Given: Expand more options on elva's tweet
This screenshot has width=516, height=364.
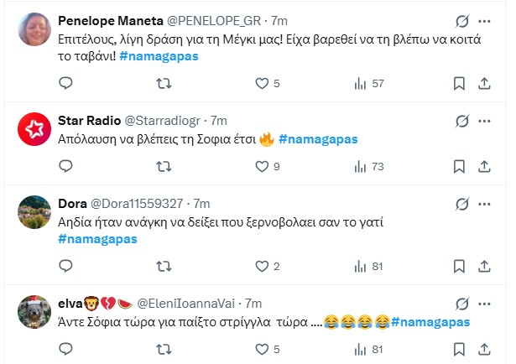Looking at the screenshot, I should click(484, 303).
